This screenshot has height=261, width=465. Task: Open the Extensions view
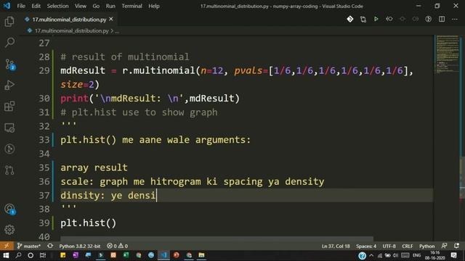click(9, 107)
